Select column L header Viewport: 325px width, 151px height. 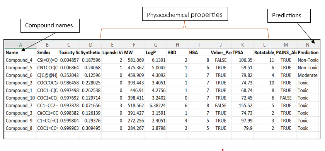coord(264,45)
